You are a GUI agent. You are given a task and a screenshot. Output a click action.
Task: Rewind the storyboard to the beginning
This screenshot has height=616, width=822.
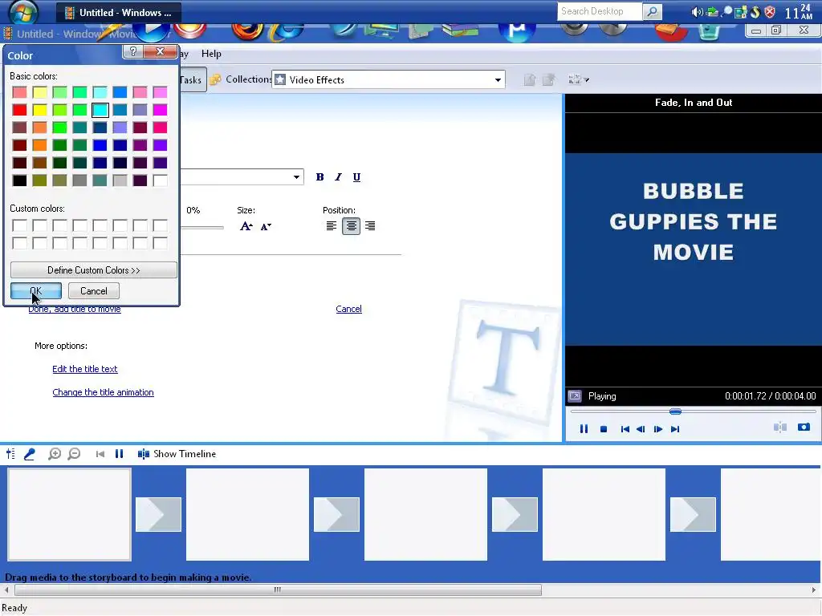click(100, 454)
